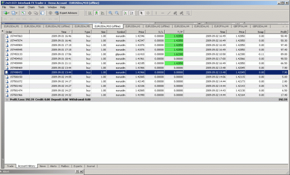Open the File menu
This screenshot has height=175, width=290.
pos(4,7)
